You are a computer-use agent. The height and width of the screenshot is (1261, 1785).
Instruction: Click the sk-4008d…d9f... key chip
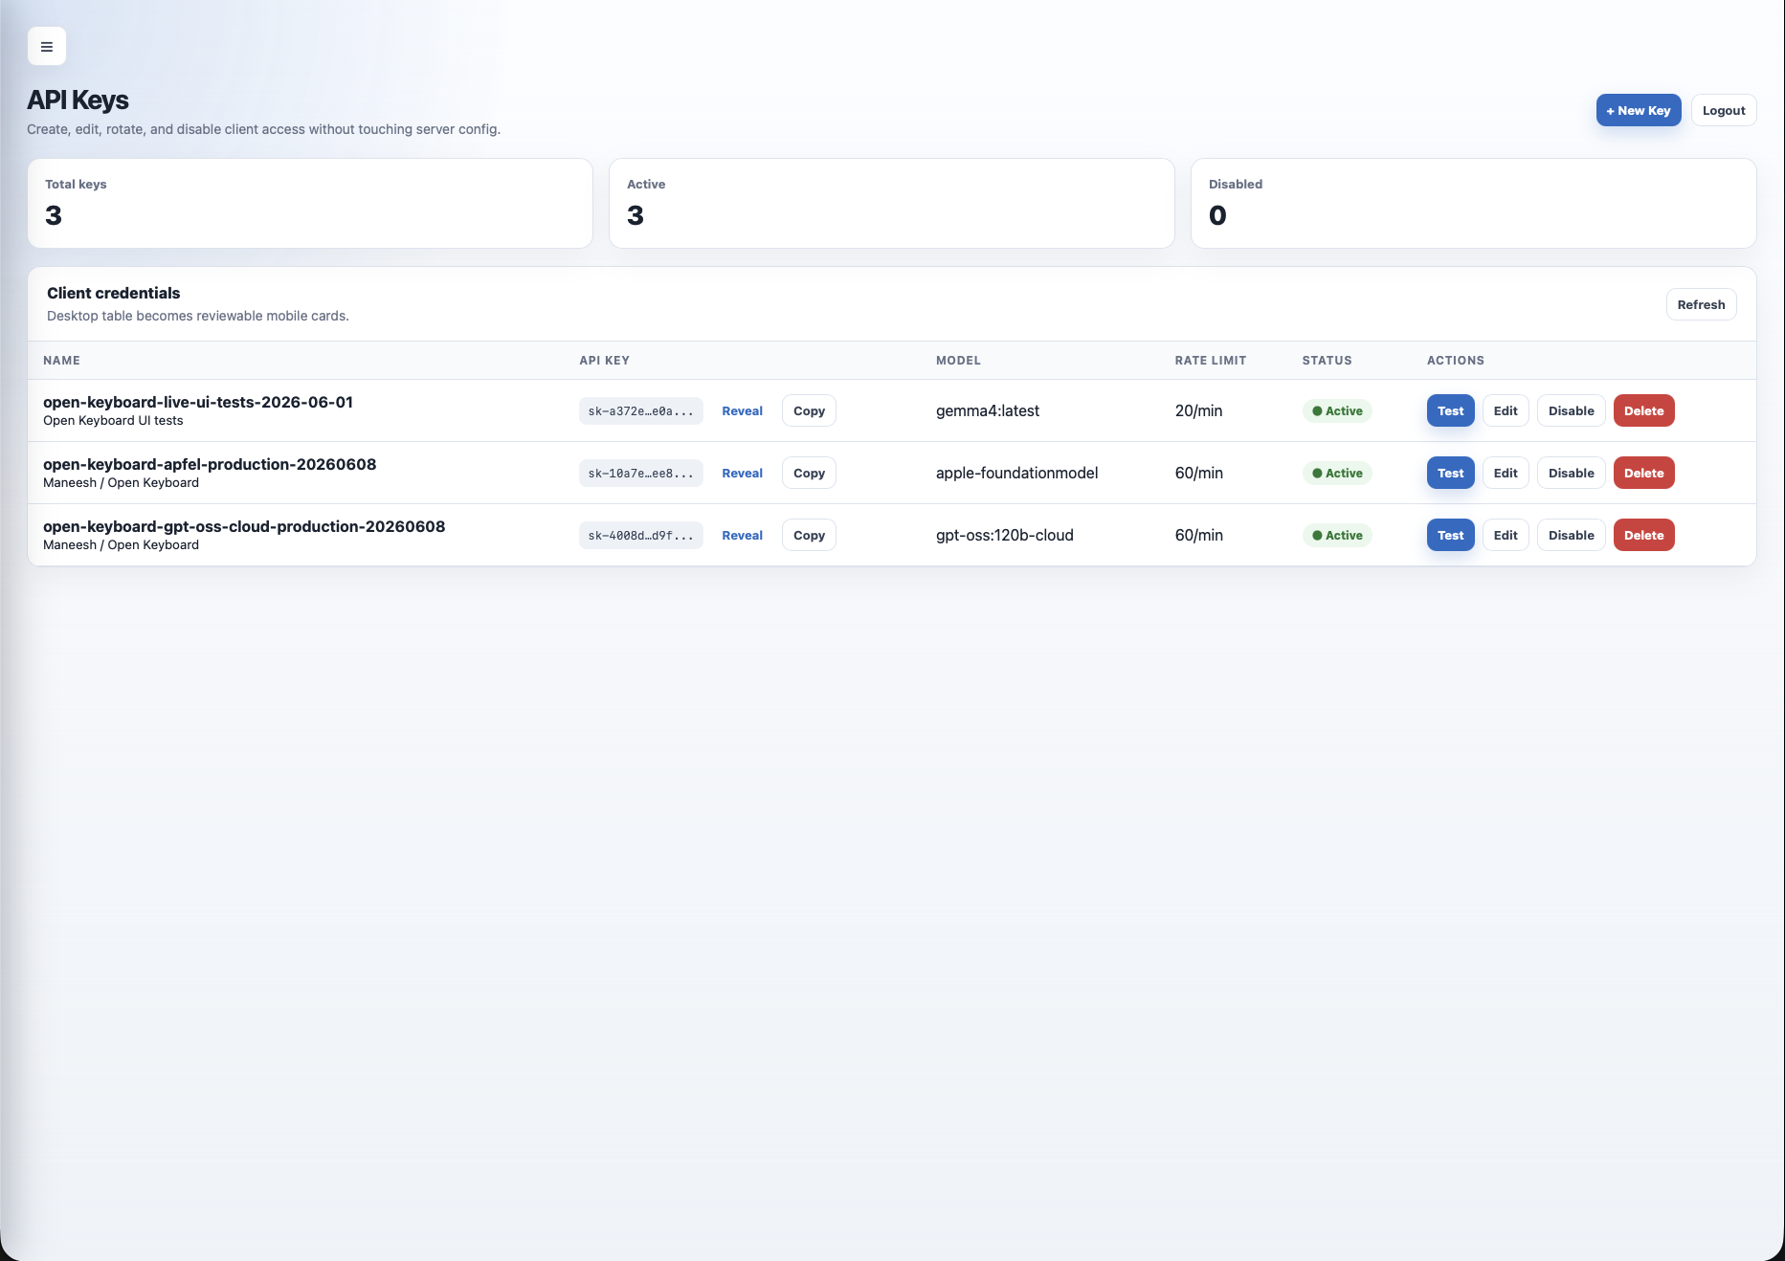(640, 535)
